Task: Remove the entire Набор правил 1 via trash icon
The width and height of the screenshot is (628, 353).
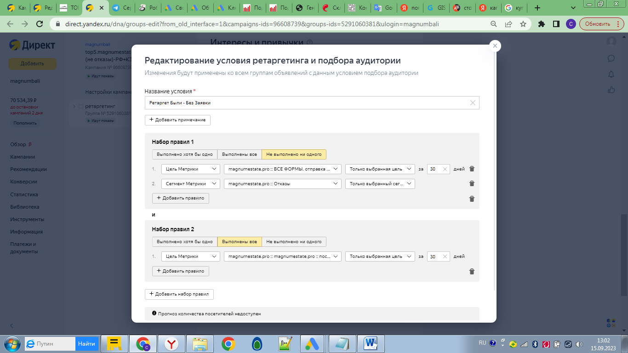Action: click(x=471, y=198)
